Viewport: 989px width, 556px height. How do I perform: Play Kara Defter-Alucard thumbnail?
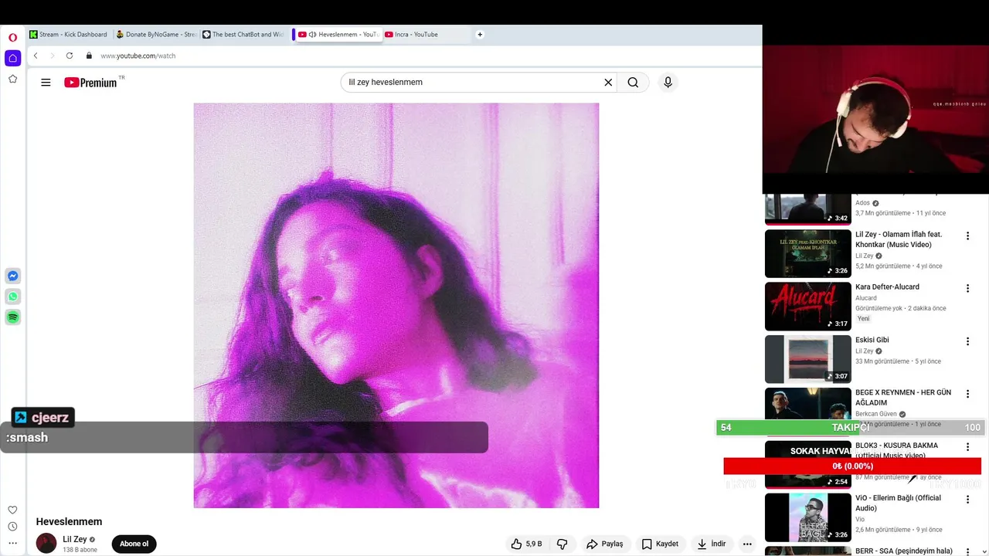click(x=807, y=306)
